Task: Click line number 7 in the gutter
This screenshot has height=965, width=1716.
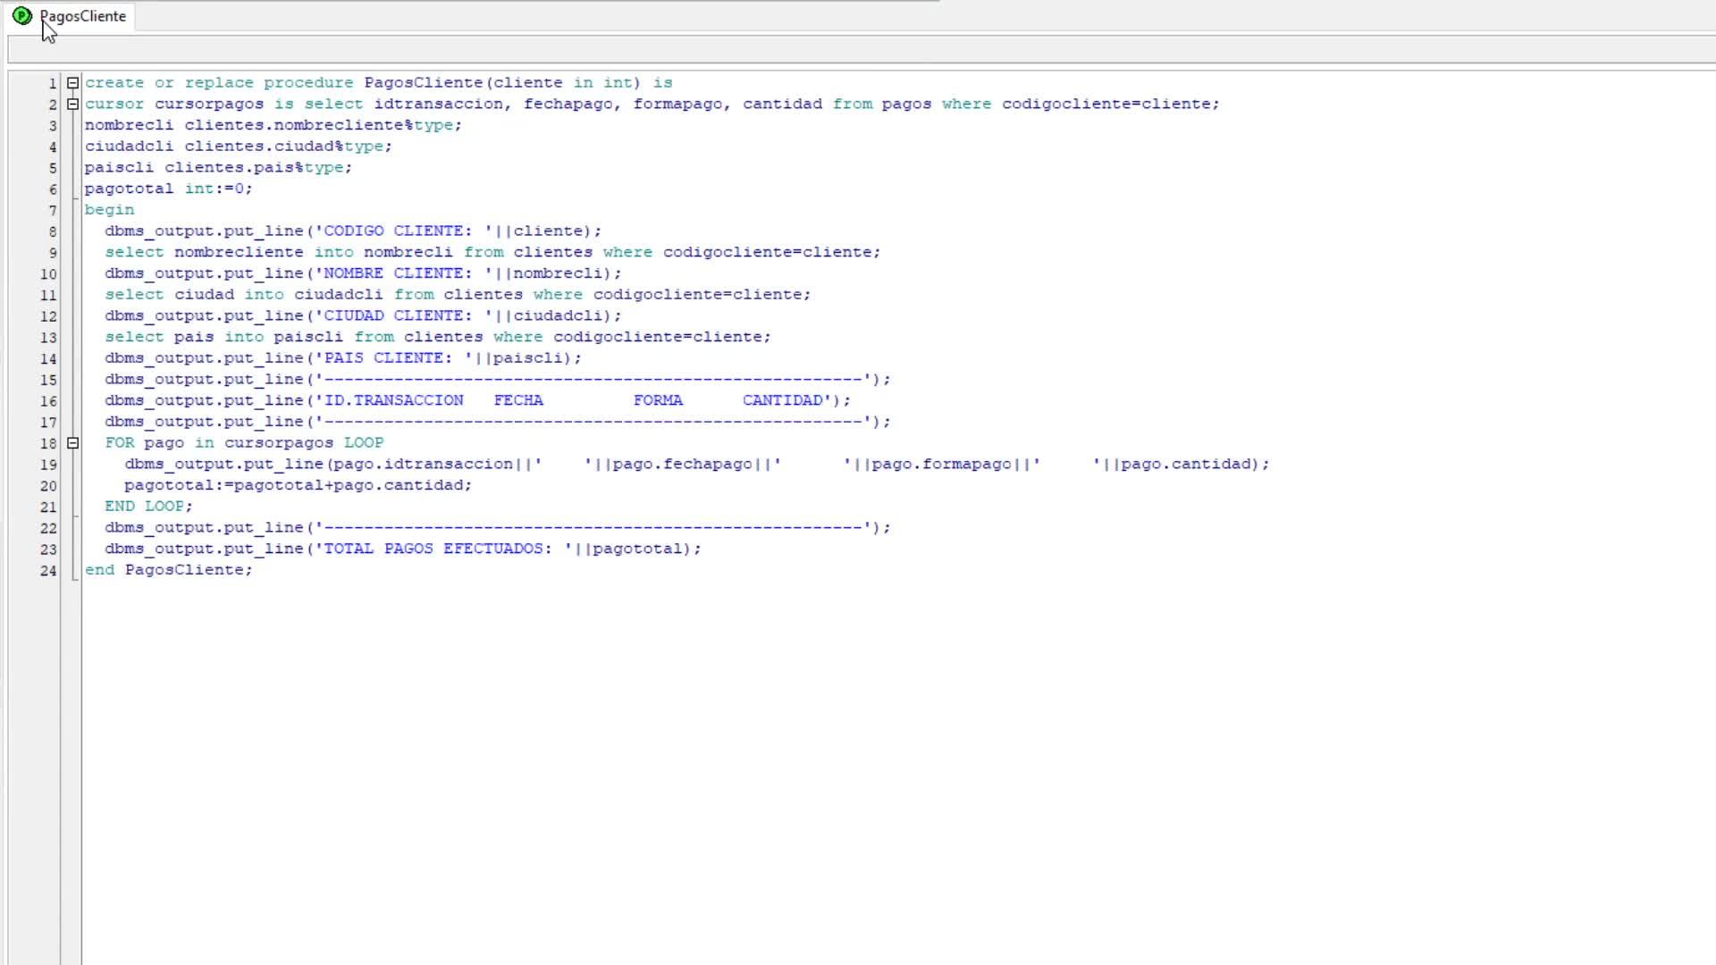Action: click(x=52, y=211)
